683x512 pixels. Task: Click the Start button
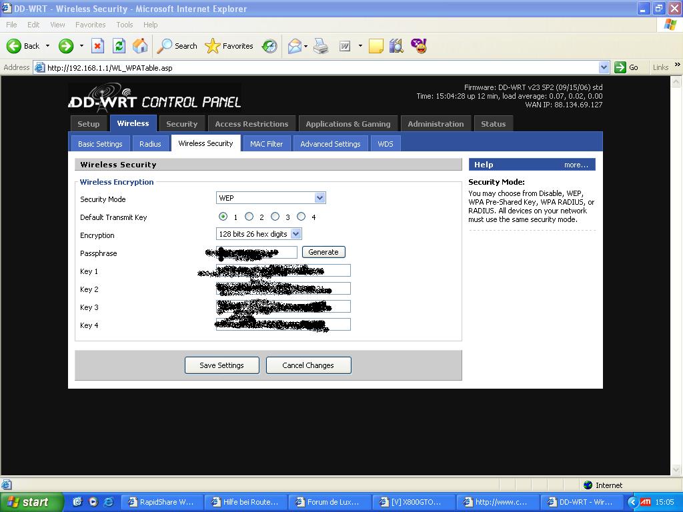[x=31, y=502]
